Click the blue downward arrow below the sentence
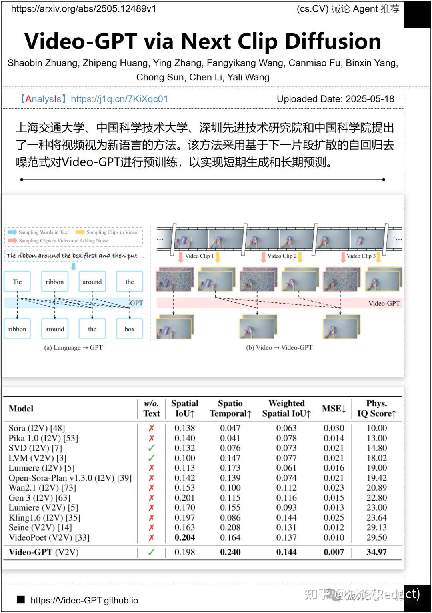This screenshot has width=432, height=613. [x=74, y=266]
